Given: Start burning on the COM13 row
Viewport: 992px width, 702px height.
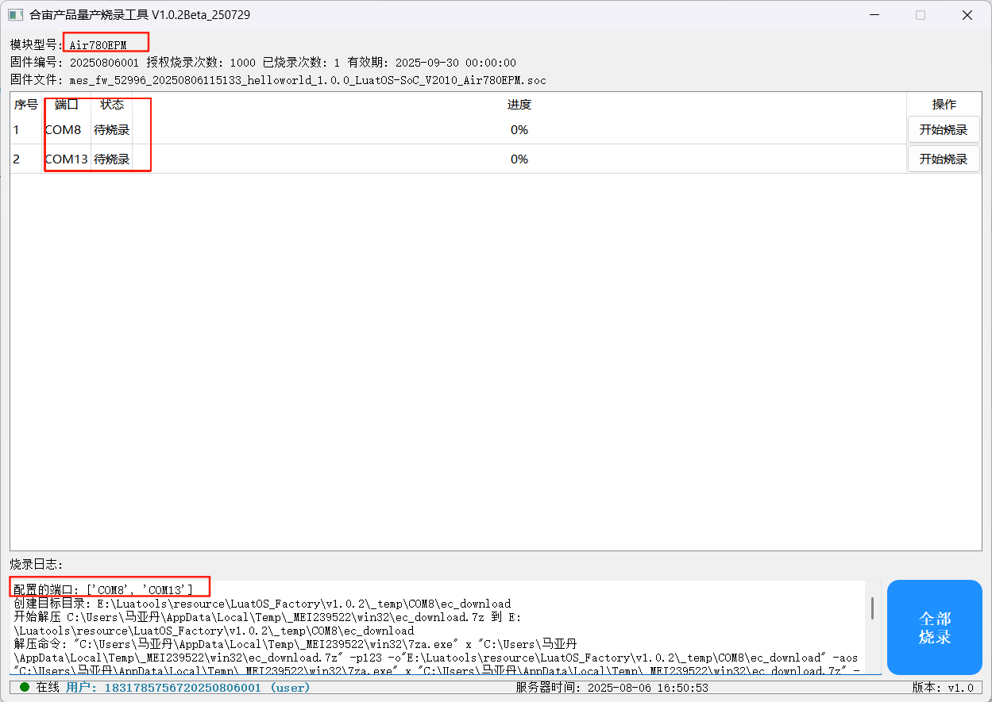Looking at the screenshot, I should (x=944, y=159).
